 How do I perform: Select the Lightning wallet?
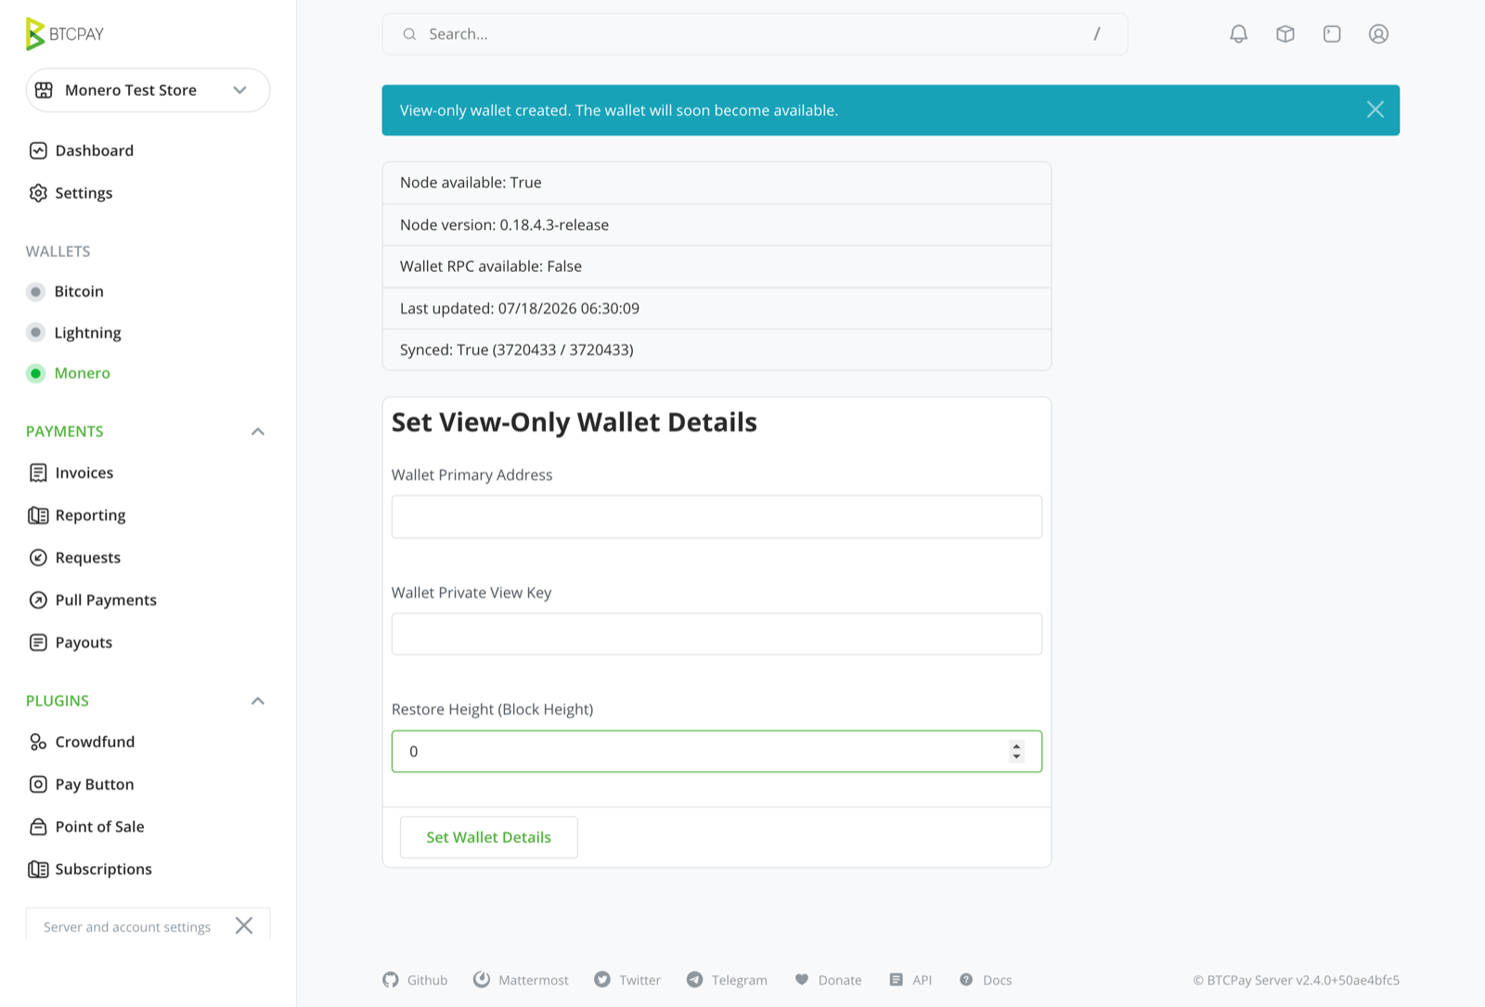(87, 332)
